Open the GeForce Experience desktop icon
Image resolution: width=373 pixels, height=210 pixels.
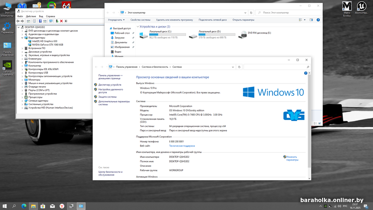7,66
